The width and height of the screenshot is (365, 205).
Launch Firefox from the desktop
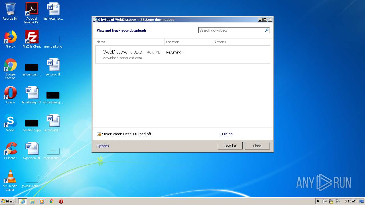pyautogui.click(x=10, y=39)
